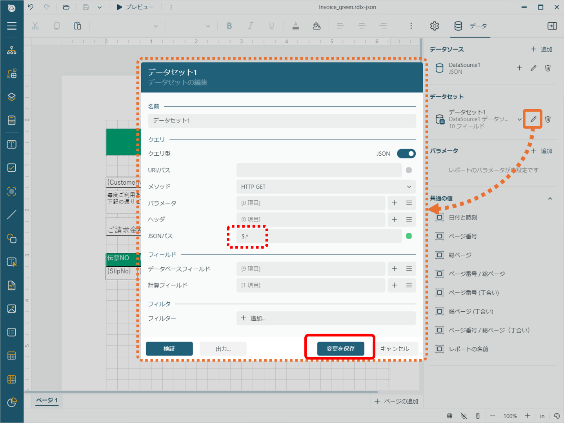Add a filter with 追加... button
Screen dimensions: 564x423
coord(326,318)
